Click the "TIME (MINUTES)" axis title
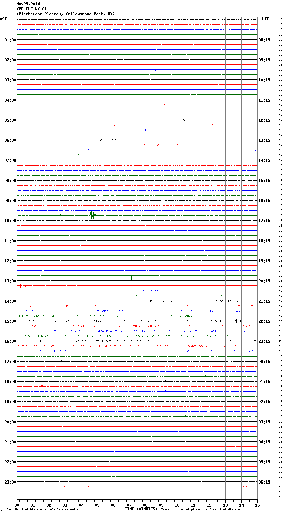The width and height of the screenshot is (284, 514). tap(141, 509)
